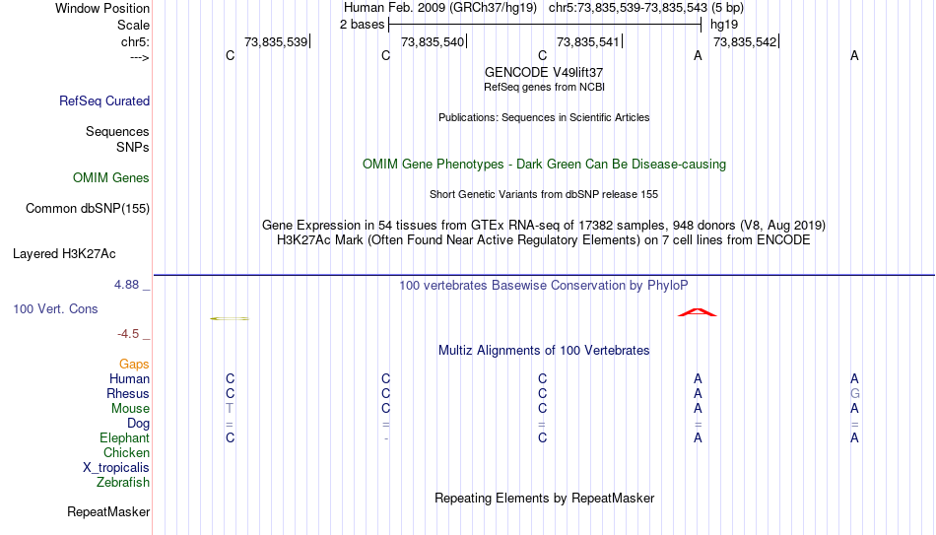Click the GENCODE V49lift37 track title
The image size is (936, 535).
(x=544, y=72)
